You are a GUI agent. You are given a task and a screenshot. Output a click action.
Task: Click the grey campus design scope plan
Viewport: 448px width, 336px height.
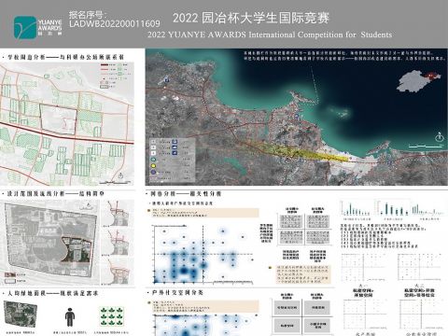tap(49, 242)
